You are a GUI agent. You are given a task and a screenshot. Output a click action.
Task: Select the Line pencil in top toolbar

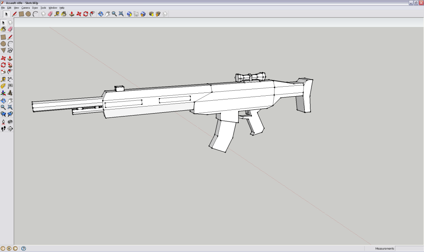[14, 14]
